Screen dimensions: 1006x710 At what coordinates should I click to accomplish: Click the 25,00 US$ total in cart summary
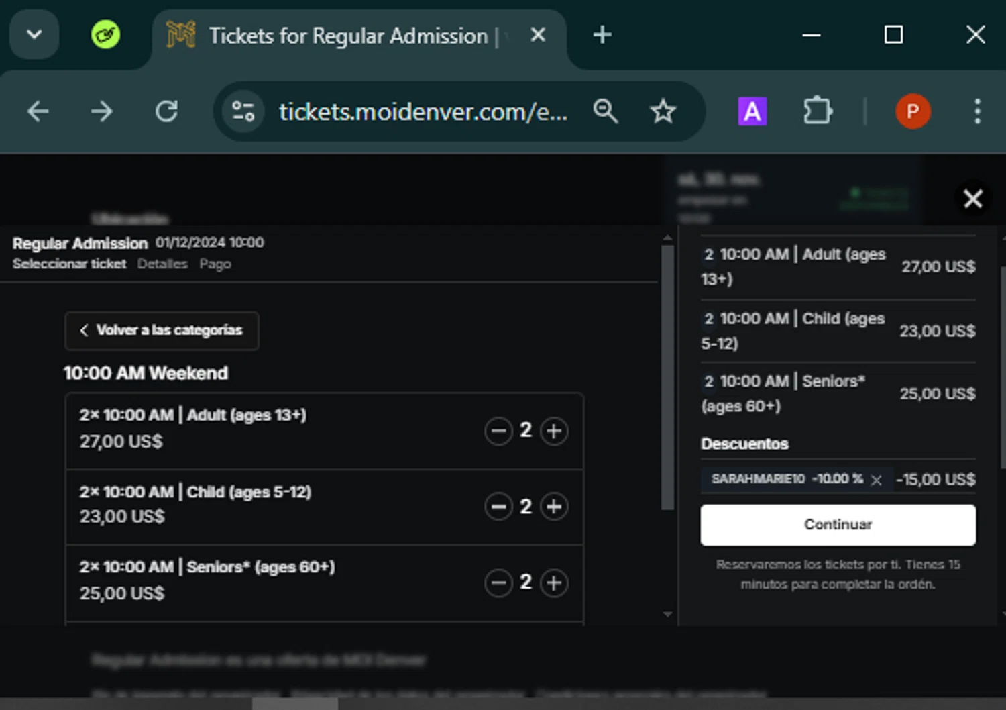click(938, 393)
